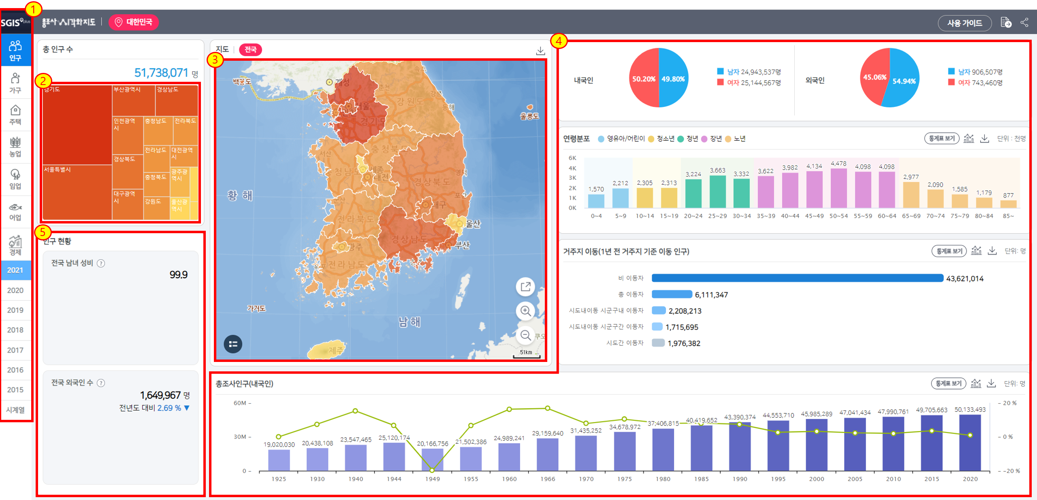Image resolution: width=1037 pixels, height=500 pixels.
Task: Select the 2019 year tab
Action: [x=15, y=310]
